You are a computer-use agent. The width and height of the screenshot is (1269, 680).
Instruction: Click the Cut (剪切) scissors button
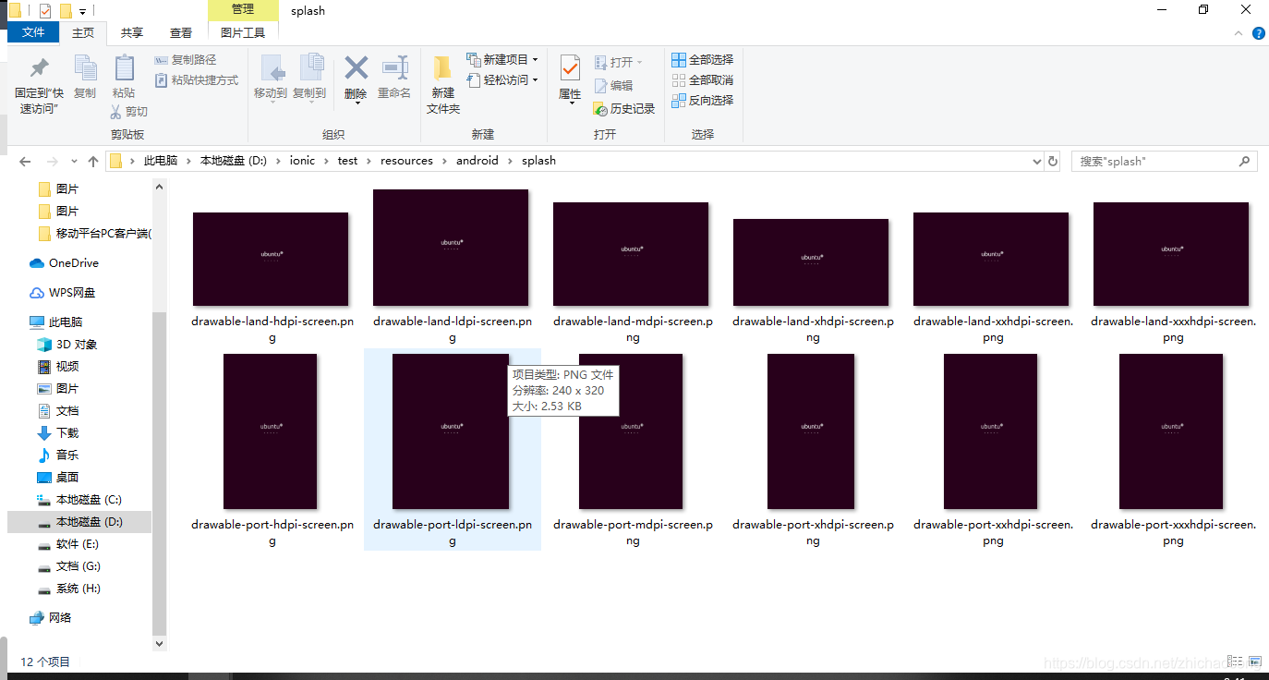tap(128, 112)
